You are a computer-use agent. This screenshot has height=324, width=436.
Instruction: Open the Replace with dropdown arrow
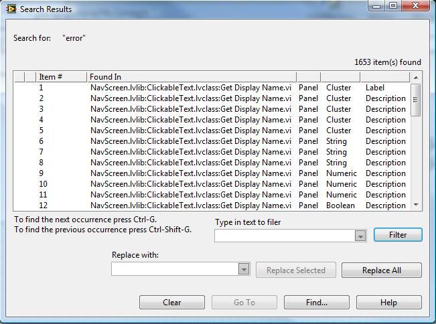point(244,269)
